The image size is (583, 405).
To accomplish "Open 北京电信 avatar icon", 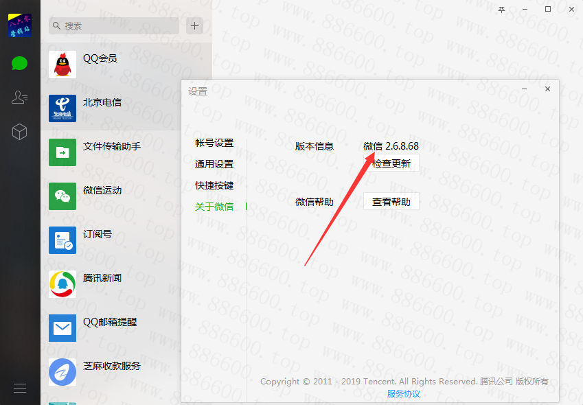I will [62, 108].
